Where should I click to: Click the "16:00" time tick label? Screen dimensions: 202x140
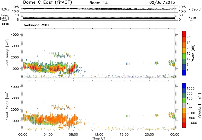pyautogui.click(x=124, y=135)
